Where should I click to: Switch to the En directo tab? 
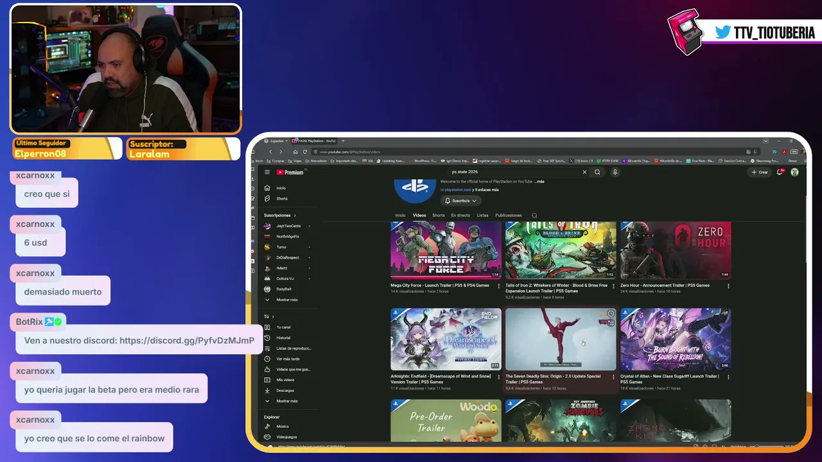(x=460, y=216)
